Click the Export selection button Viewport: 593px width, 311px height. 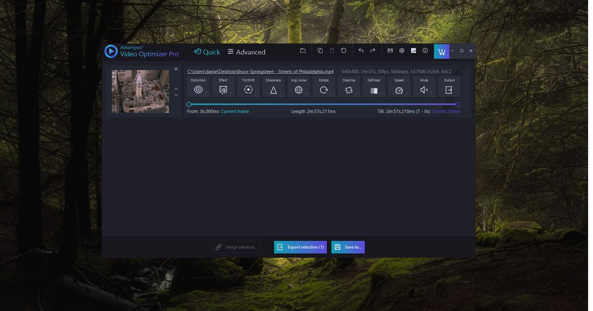(x=300, y=247)
